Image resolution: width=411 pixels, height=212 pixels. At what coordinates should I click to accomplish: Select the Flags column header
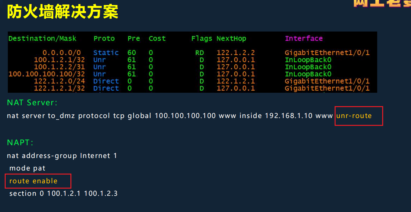click(x=202, y=38)
